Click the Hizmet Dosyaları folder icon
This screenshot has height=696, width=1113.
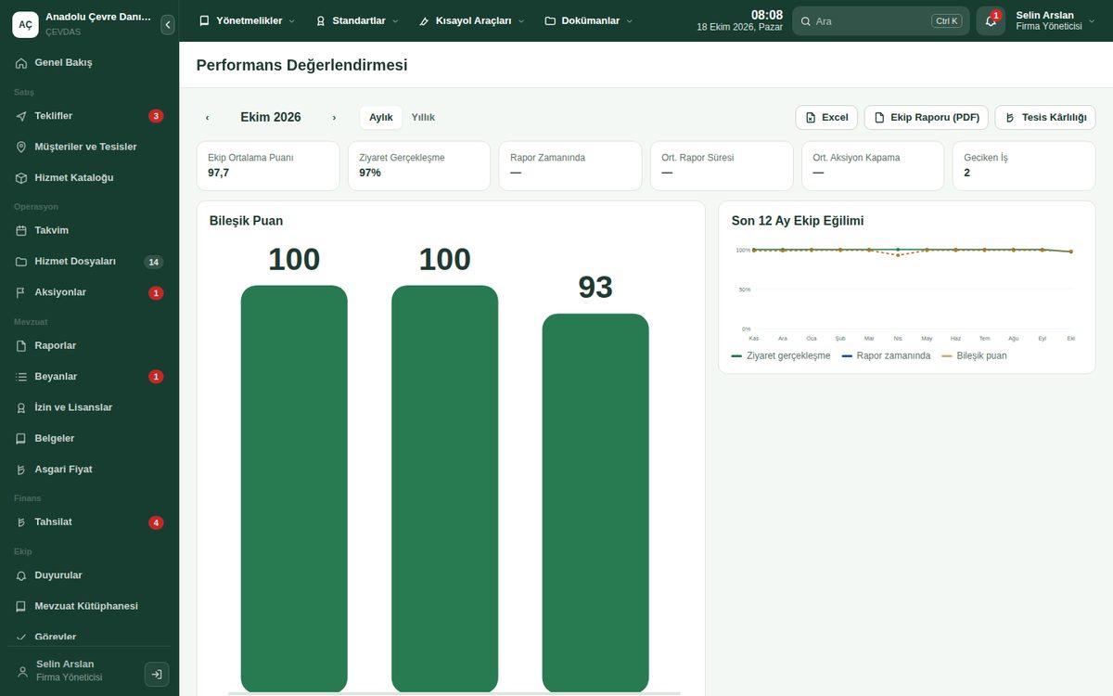[x=21, y=262]
